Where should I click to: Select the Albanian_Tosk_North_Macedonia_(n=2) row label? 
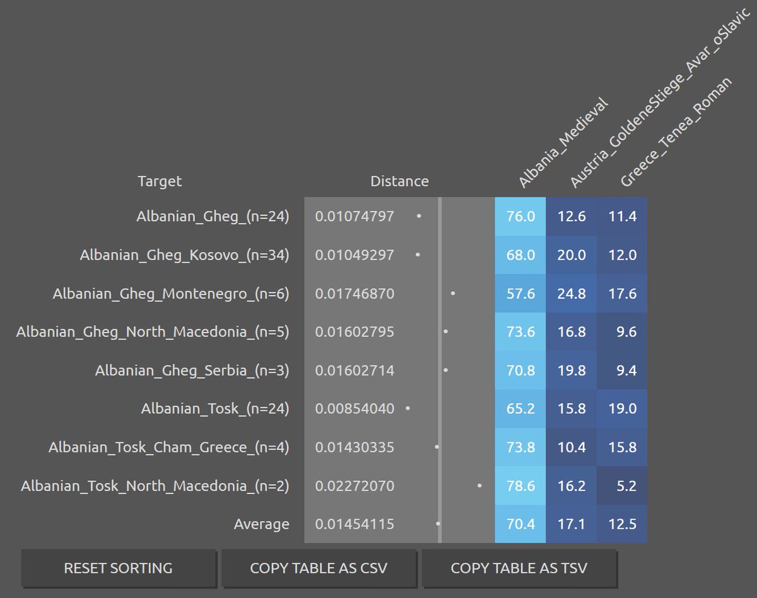(155, 486)
